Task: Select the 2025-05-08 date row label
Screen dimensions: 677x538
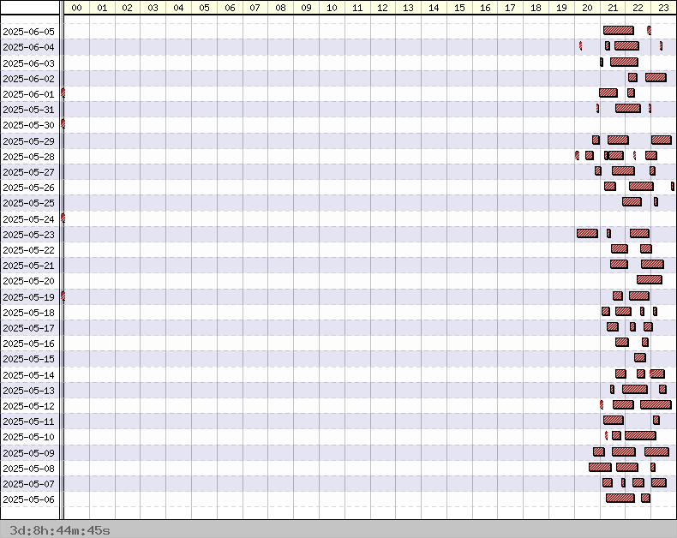Action: tap(29, 469)
